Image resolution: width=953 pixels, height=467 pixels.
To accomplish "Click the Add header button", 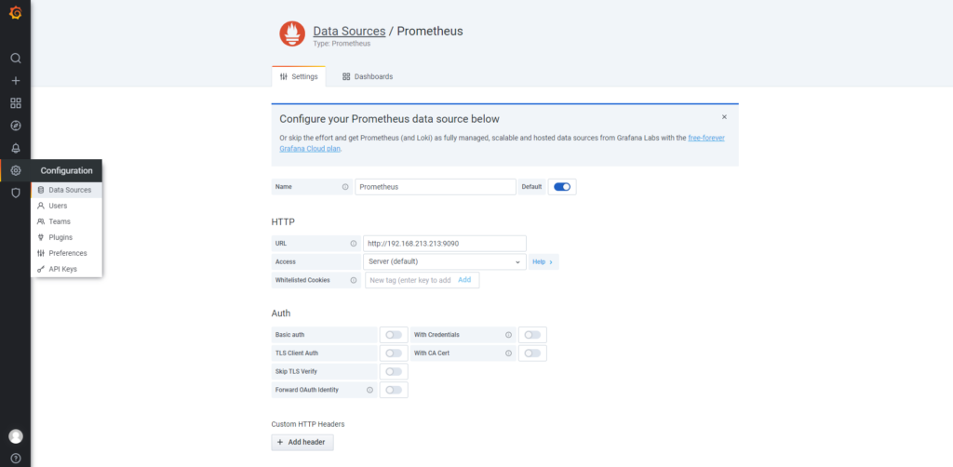I will (x=302, y=442).
